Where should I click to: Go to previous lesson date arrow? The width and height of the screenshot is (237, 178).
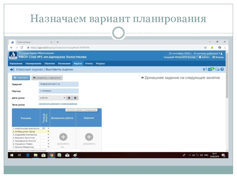pos(69,98)
